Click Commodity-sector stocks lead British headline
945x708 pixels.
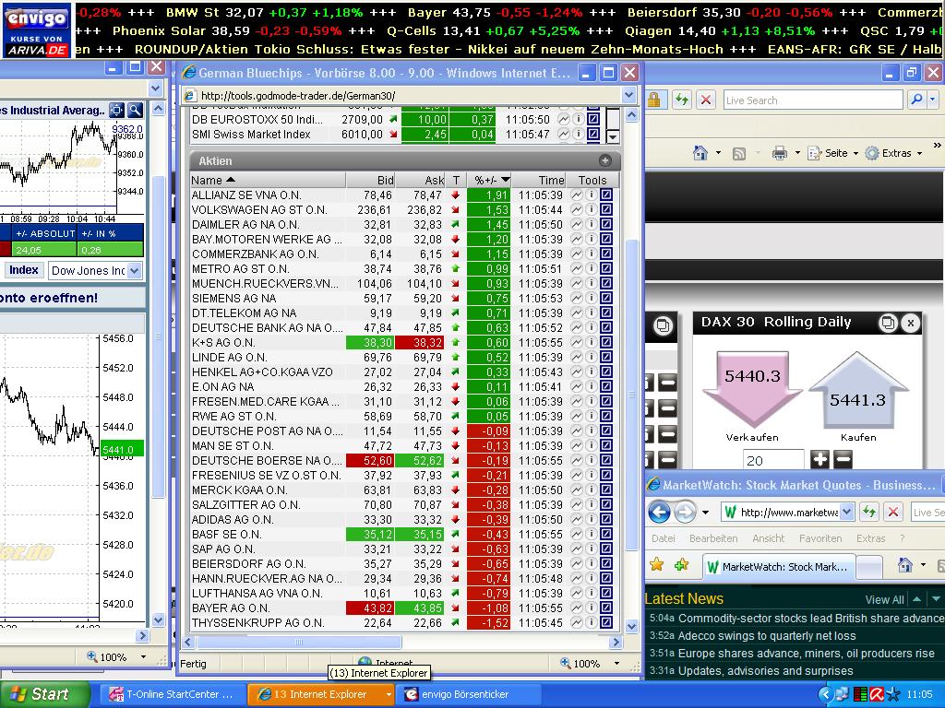[811, 619]
